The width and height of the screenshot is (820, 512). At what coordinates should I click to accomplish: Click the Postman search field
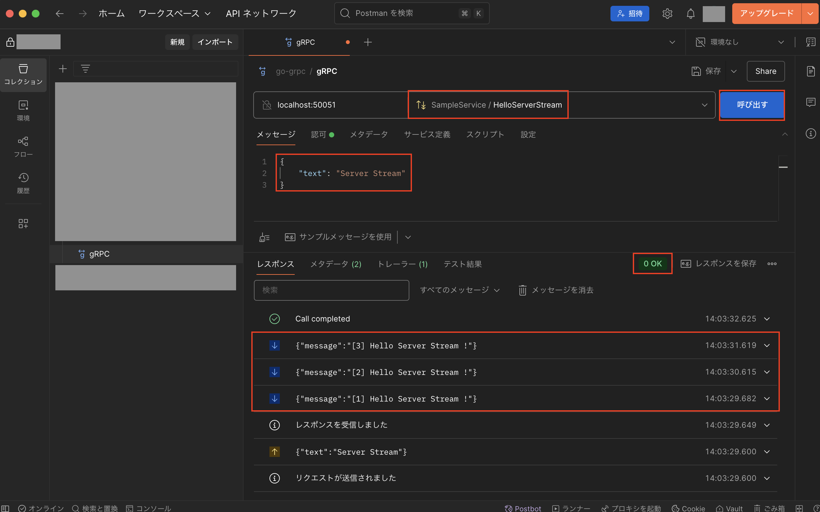pyautogui.click(x=412, y=14)
